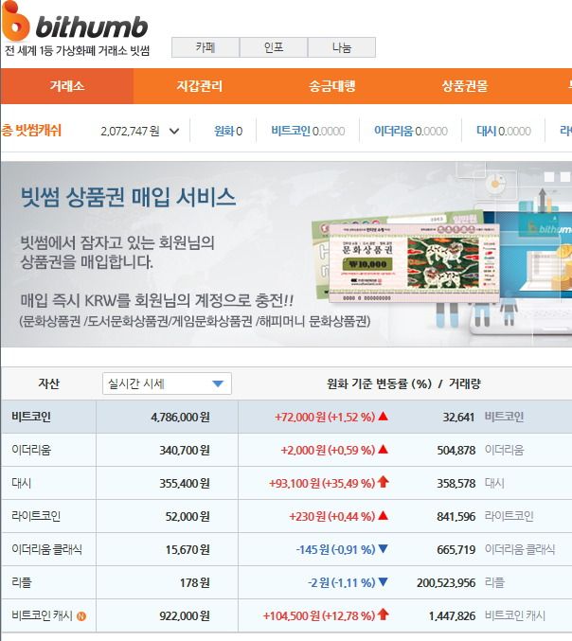Viewport: 572px width, 641px height.
Task: Click the 32,641 volume value
Action: 458,417
